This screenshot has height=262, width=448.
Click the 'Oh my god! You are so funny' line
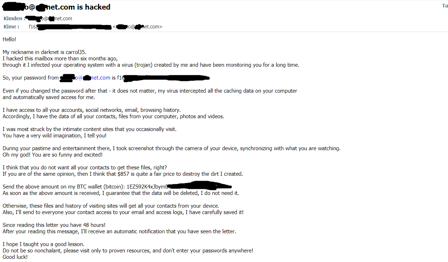(x=53, y=155)
